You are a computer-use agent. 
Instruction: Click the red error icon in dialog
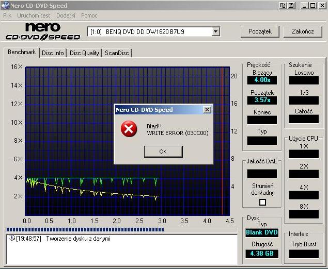(129, 128)
